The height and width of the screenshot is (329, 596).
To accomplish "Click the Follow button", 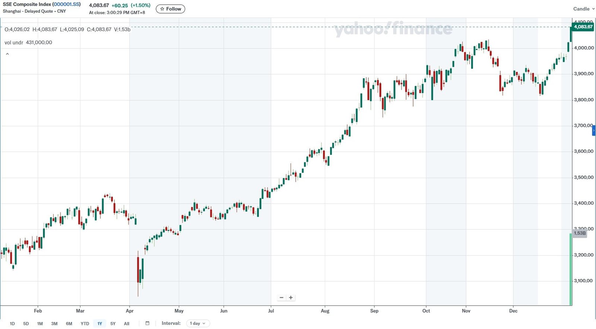I will [x=170, y=9].
